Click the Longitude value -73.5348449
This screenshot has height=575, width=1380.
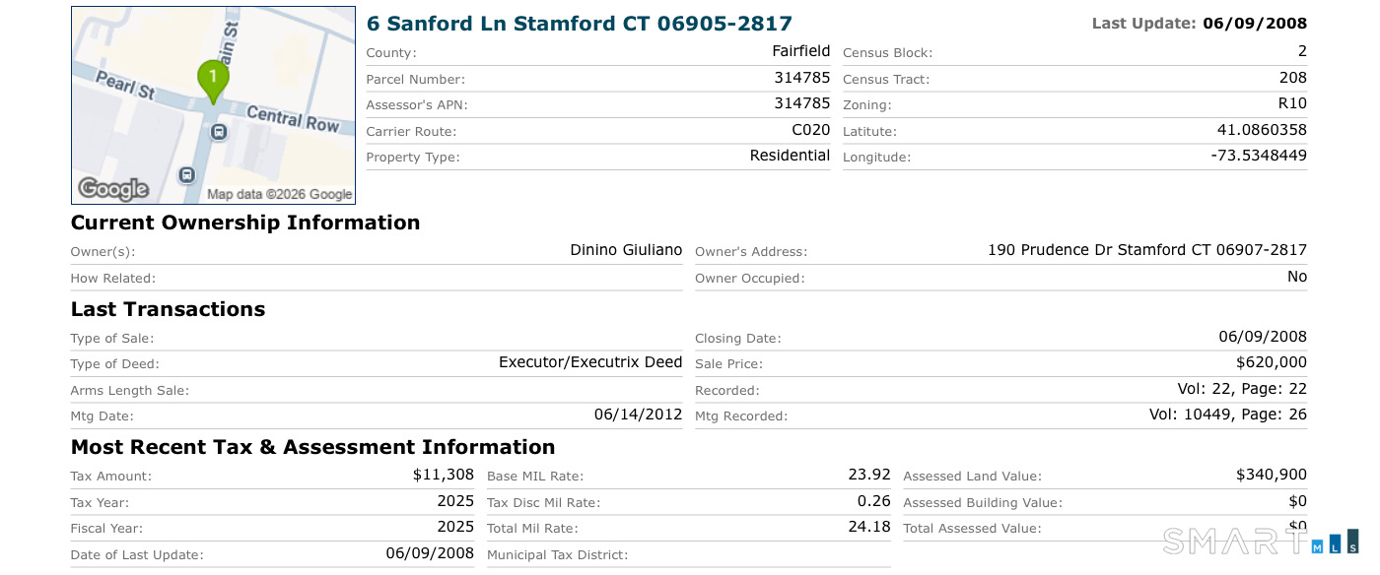1259,156
